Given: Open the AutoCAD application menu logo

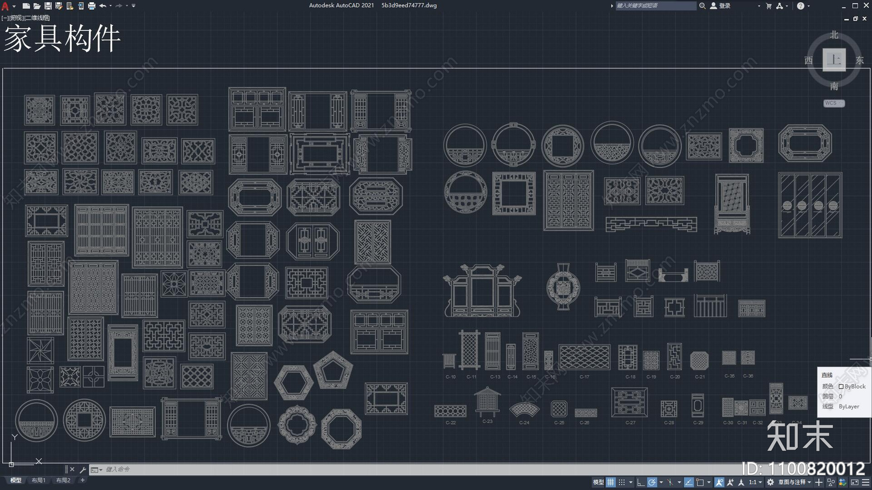Looking at the screenshot, I should (x=5, y=6).
